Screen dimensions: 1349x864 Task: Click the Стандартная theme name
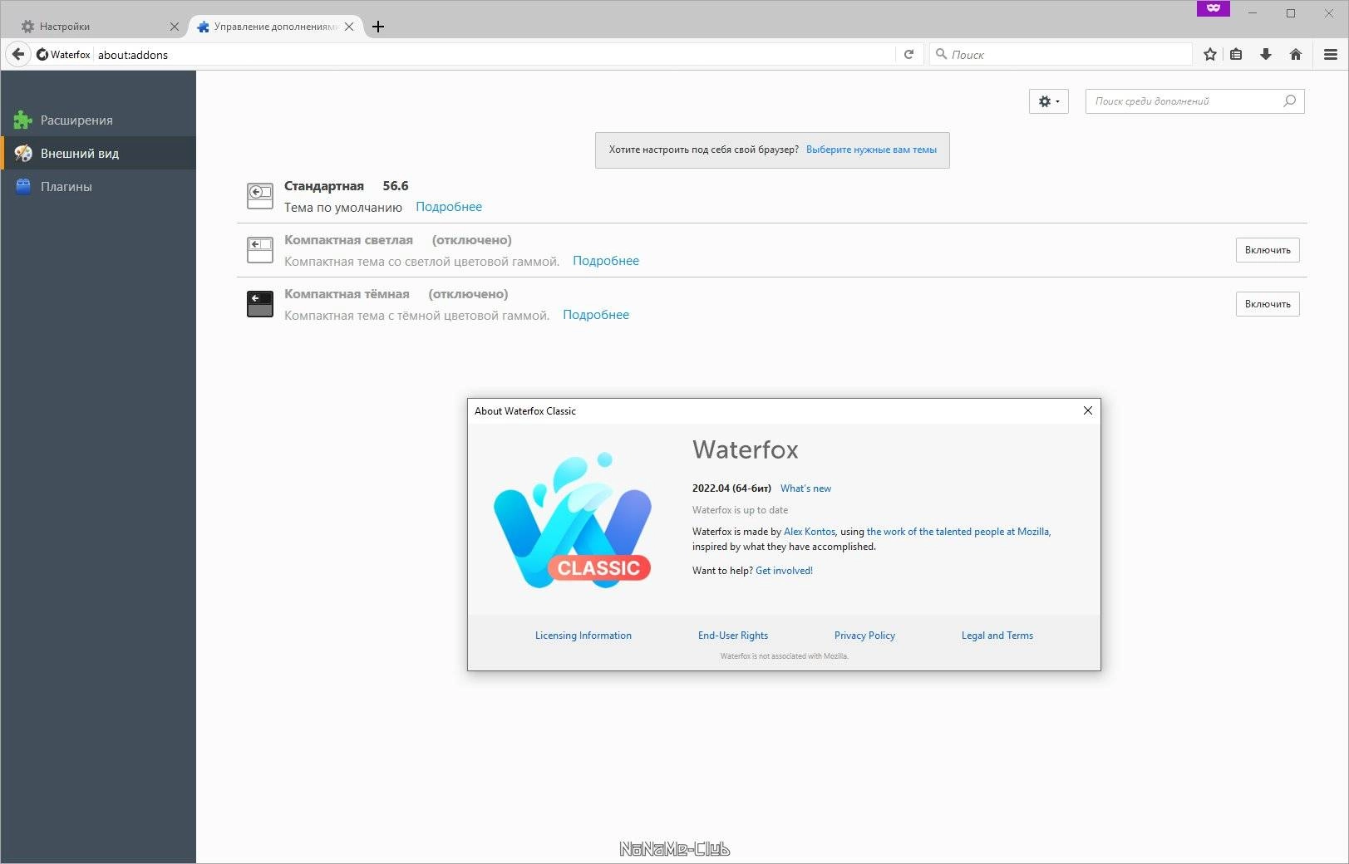[x=324, y=186]
